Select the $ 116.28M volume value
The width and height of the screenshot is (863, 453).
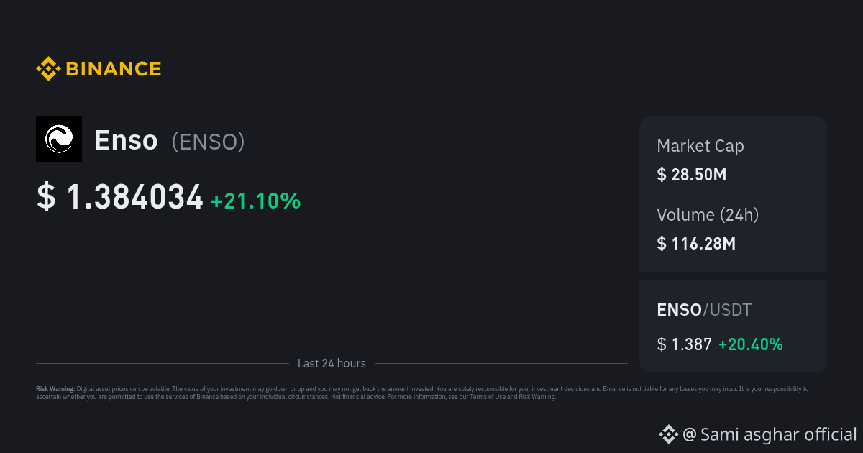coord(695,243)
